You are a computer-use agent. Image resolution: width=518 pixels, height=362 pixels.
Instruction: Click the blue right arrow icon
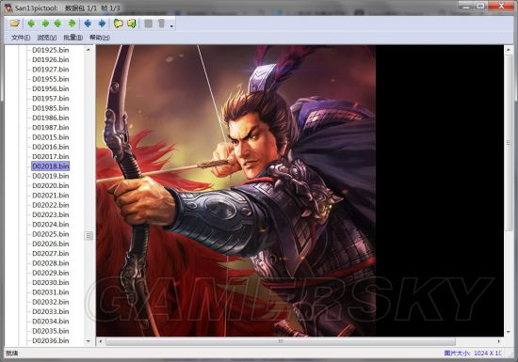click(102, 24)
